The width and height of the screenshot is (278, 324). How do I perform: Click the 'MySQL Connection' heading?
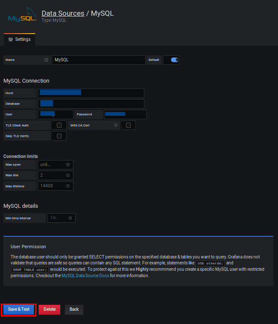(x=26, y=81)
